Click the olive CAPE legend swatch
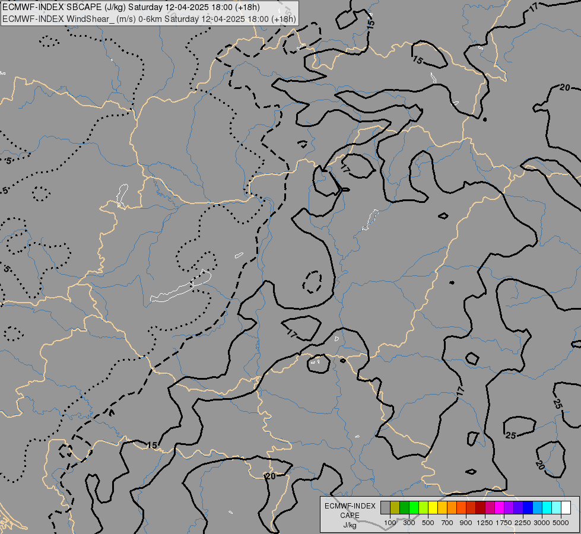The image size is (581, 534). (395, 507)
